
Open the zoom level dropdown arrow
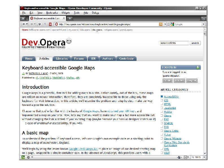point(204,157)
